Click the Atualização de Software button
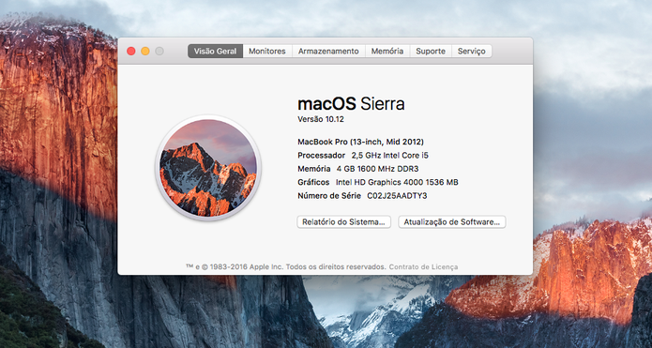 (x=451, y=222)
